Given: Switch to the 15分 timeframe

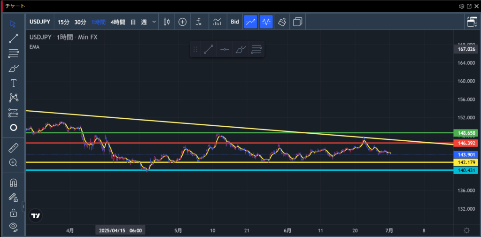Looking at the screenshot, I should 63,22.
